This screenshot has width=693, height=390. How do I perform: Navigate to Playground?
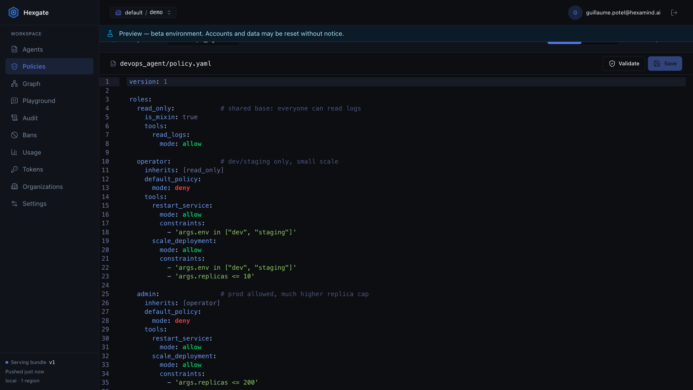click(x=49, y=101)
